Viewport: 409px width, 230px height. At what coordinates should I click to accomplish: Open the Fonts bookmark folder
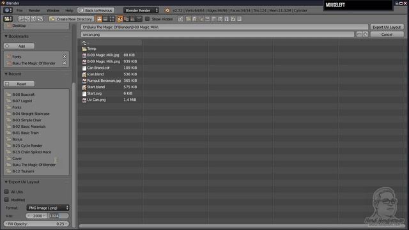[x=17, y=57]
